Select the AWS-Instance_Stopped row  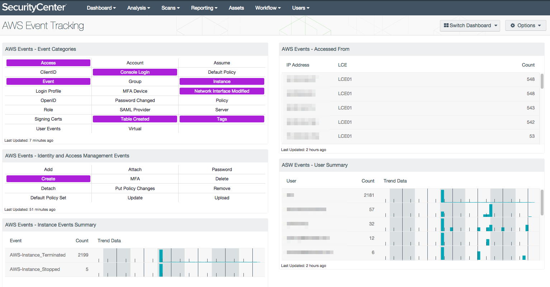coord(135,269)
